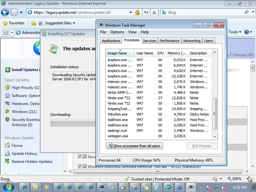Select winlogon.exe process row

pyautogui.click(x=159, y=136)
